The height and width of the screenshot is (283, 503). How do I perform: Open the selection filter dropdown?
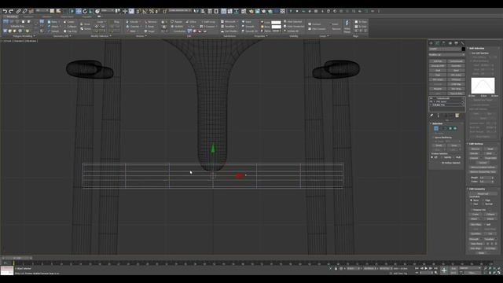click(x=42, y=11)
